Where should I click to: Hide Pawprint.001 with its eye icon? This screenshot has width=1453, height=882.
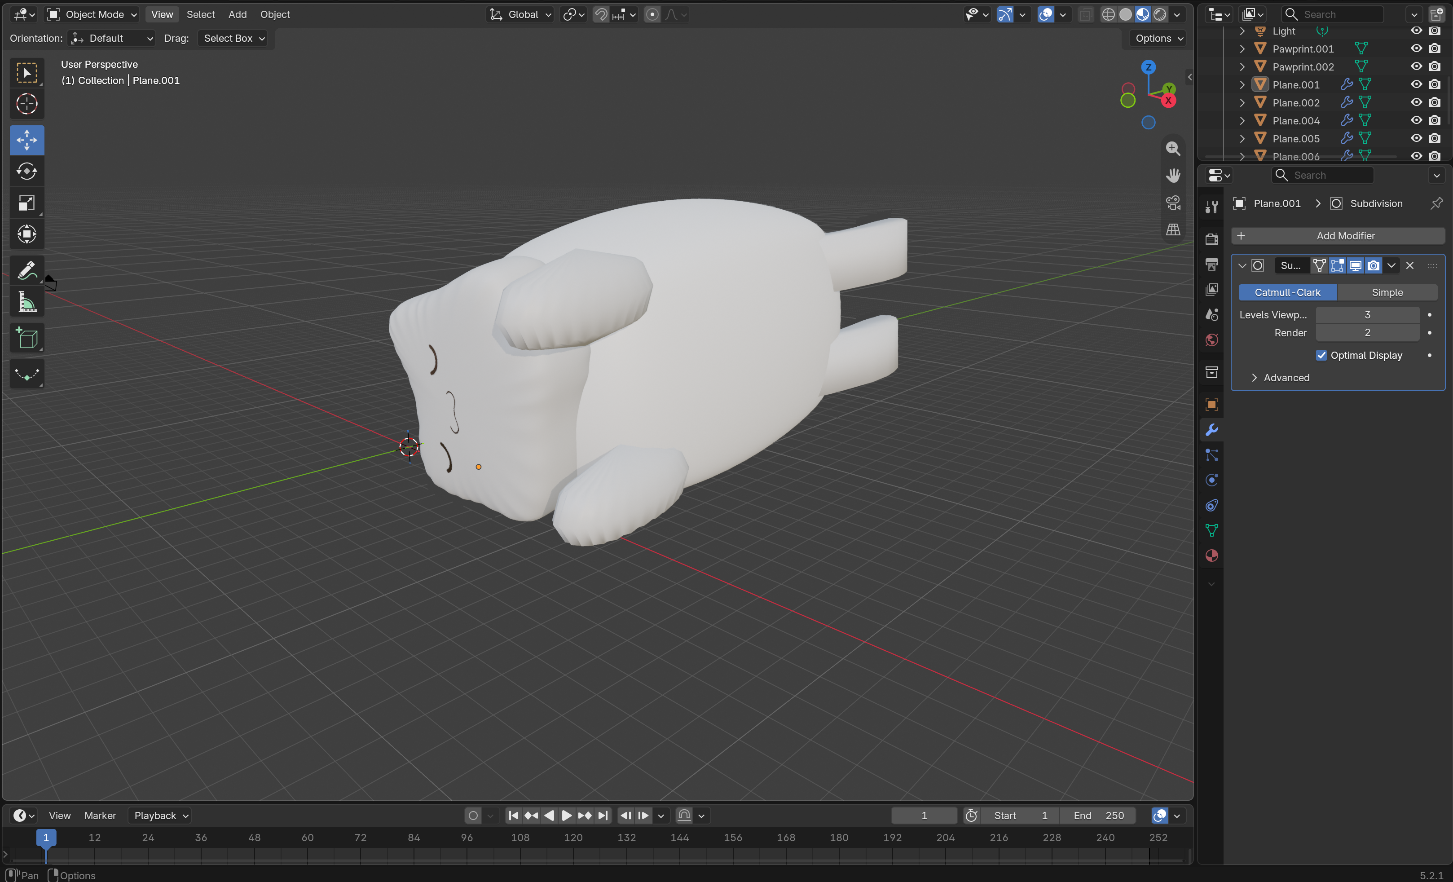pos(1416,49)
